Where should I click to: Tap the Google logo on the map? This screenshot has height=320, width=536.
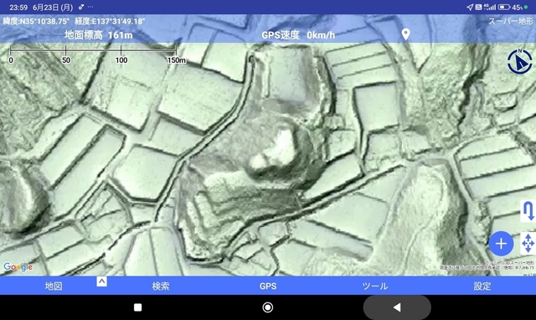point(18,266)
